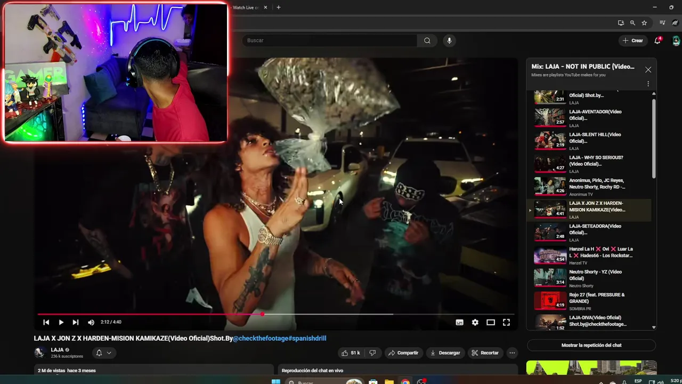
Task: Open the browser extension icon
Action: coord(675,23)
